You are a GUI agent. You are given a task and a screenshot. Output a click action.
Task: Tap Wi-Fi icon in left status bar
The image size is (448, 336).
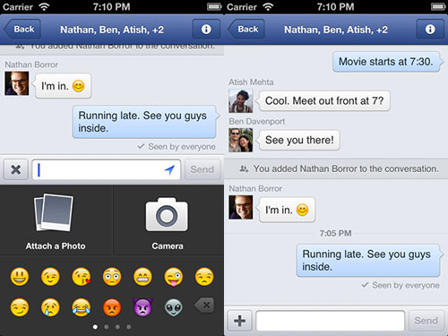pos(44,6)
